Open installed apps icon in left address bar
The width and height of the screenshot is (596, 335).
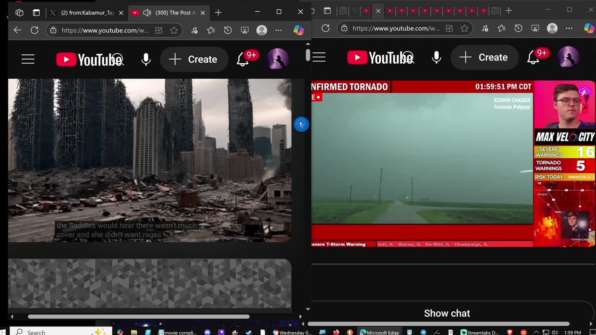point(159,30)
